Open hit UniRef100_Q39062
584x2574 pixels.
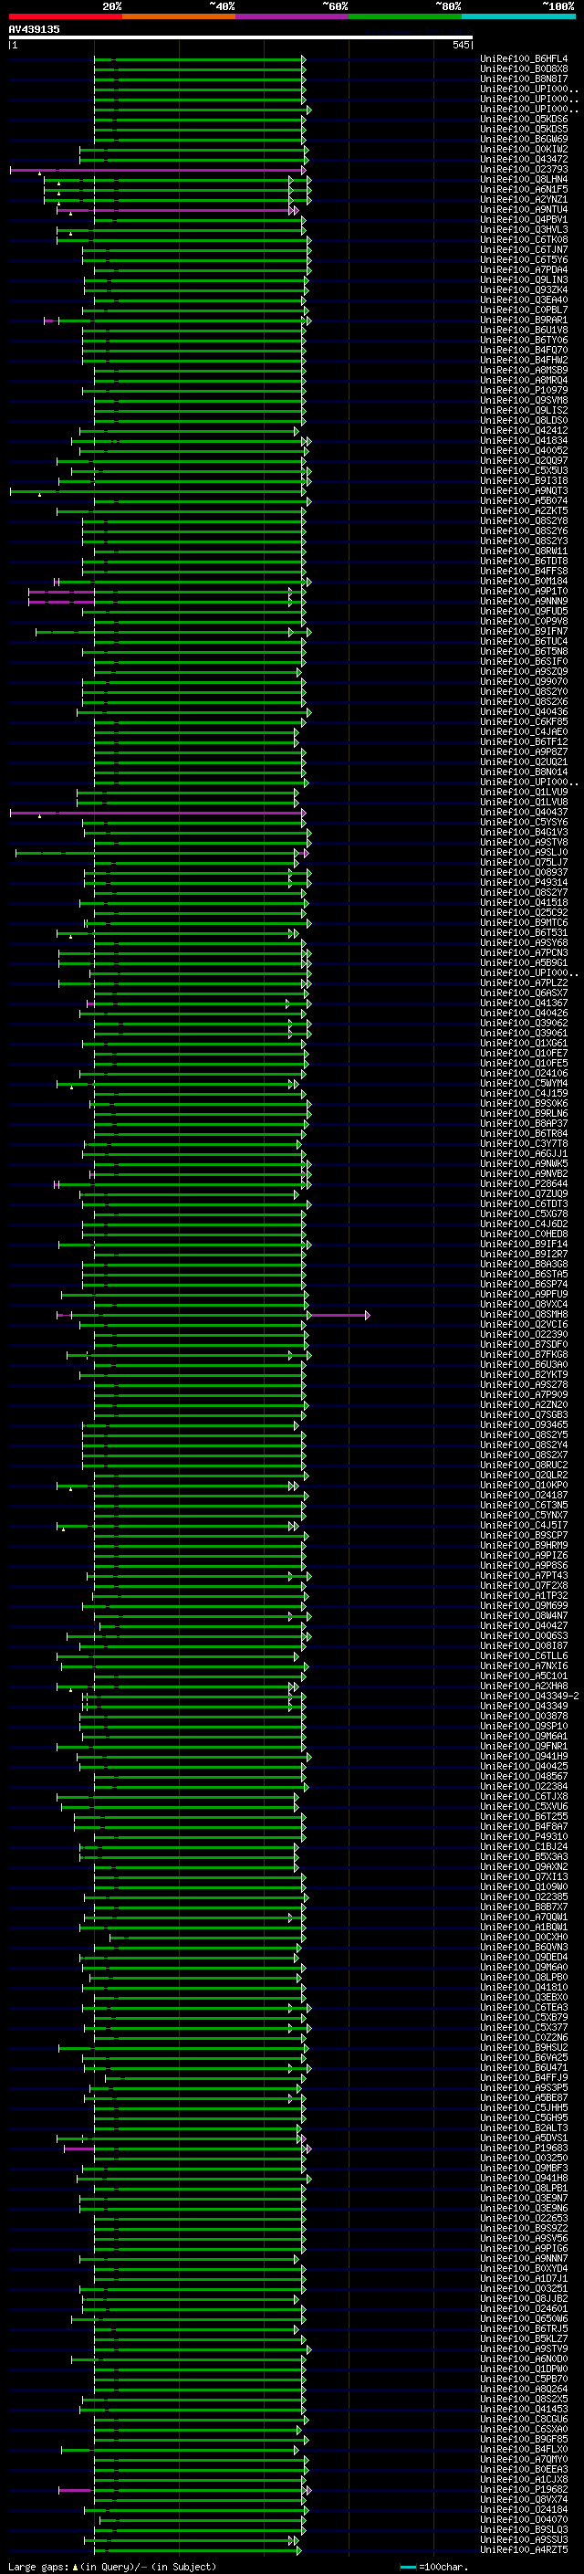(x=523, y=1024)
